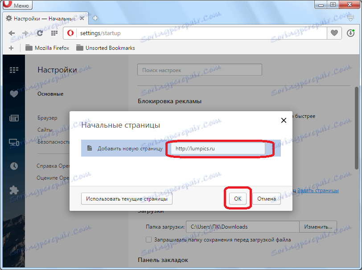Add page to bookmarks with heart icon
362x270 pixels.
[334, 33]
